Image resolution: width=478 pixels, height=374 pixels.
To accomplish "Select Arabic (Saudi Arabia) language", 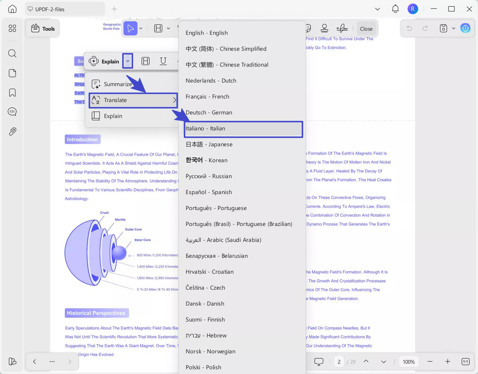I will 242,240.
